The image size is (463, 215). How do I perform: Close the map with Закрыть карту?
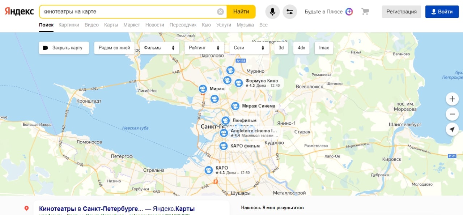tap(64, 48)
